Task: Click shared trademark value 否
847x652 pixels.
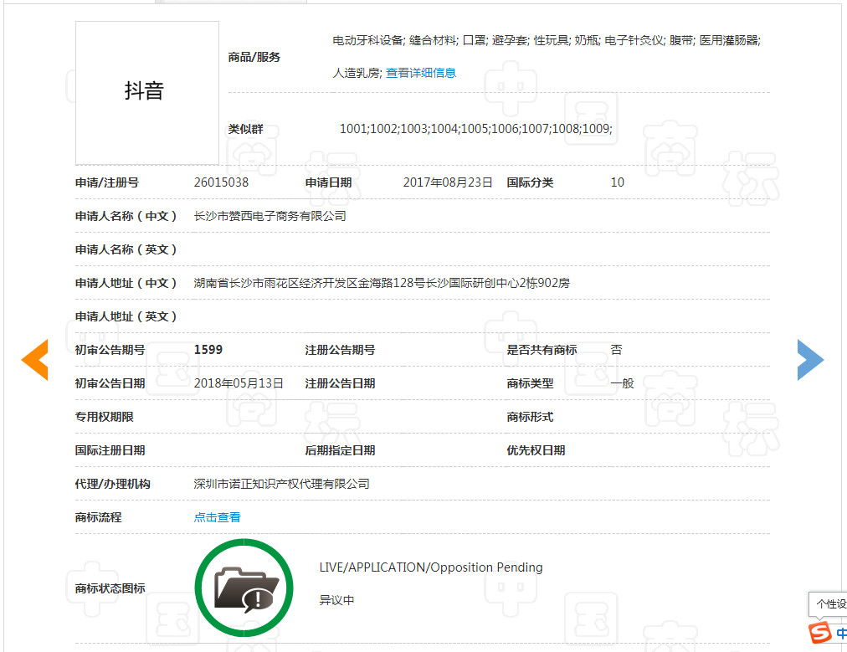Action: pos(616,350)
